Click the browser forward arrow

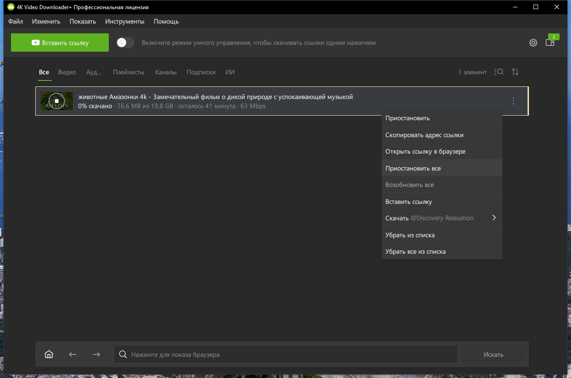coord(96,354)
